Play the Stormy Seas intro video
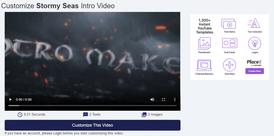274x136 pixels. (10, 99)
